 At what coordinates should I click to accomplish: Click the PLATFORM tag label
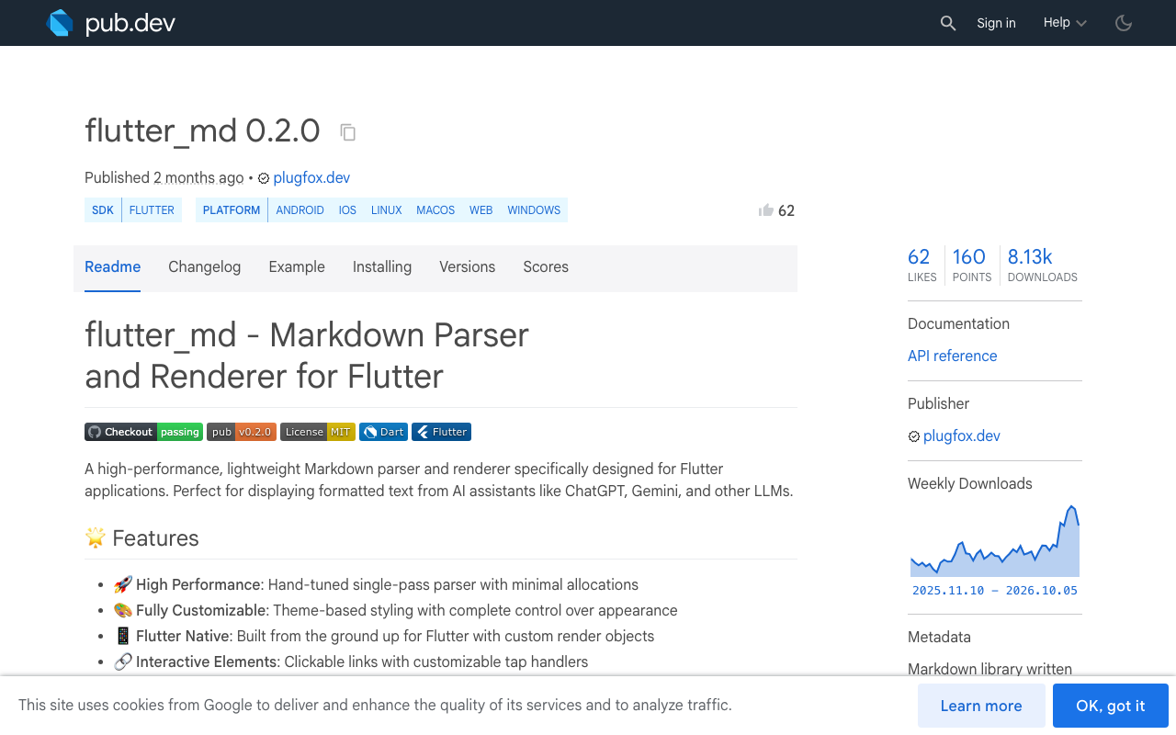tap(232, 210)
